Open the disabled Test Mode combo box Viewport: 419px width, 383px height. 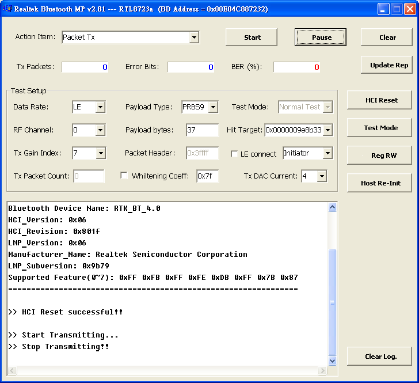tap(305, 107)
